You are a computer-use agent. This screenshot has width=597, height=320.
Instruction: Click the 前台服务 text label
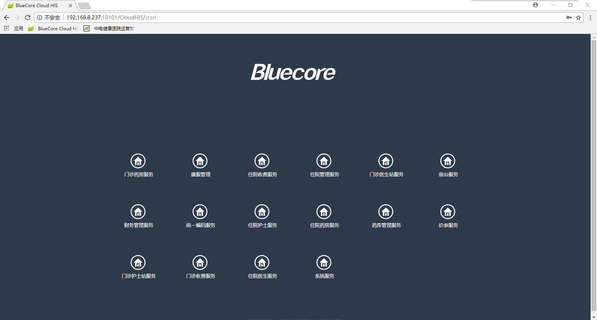click(448, 174)
